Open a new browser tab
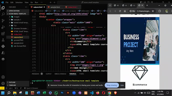This screenshot has height=96, width=172. tap(147, 5)
